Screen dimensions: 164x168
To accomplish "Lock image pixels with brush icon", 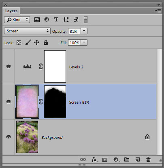I will point(28,43).
